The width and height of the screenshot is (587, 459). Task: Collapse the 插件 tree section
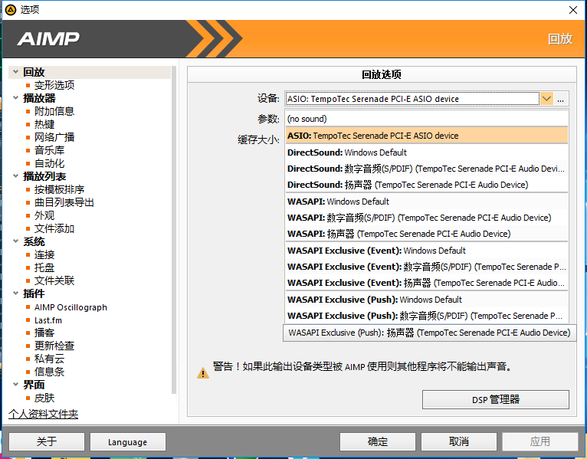point(15,293)
